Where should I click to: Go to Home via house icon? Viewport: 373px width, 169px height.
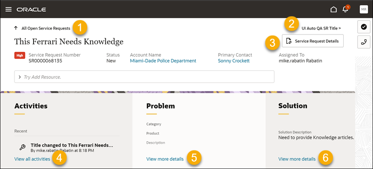333,9
